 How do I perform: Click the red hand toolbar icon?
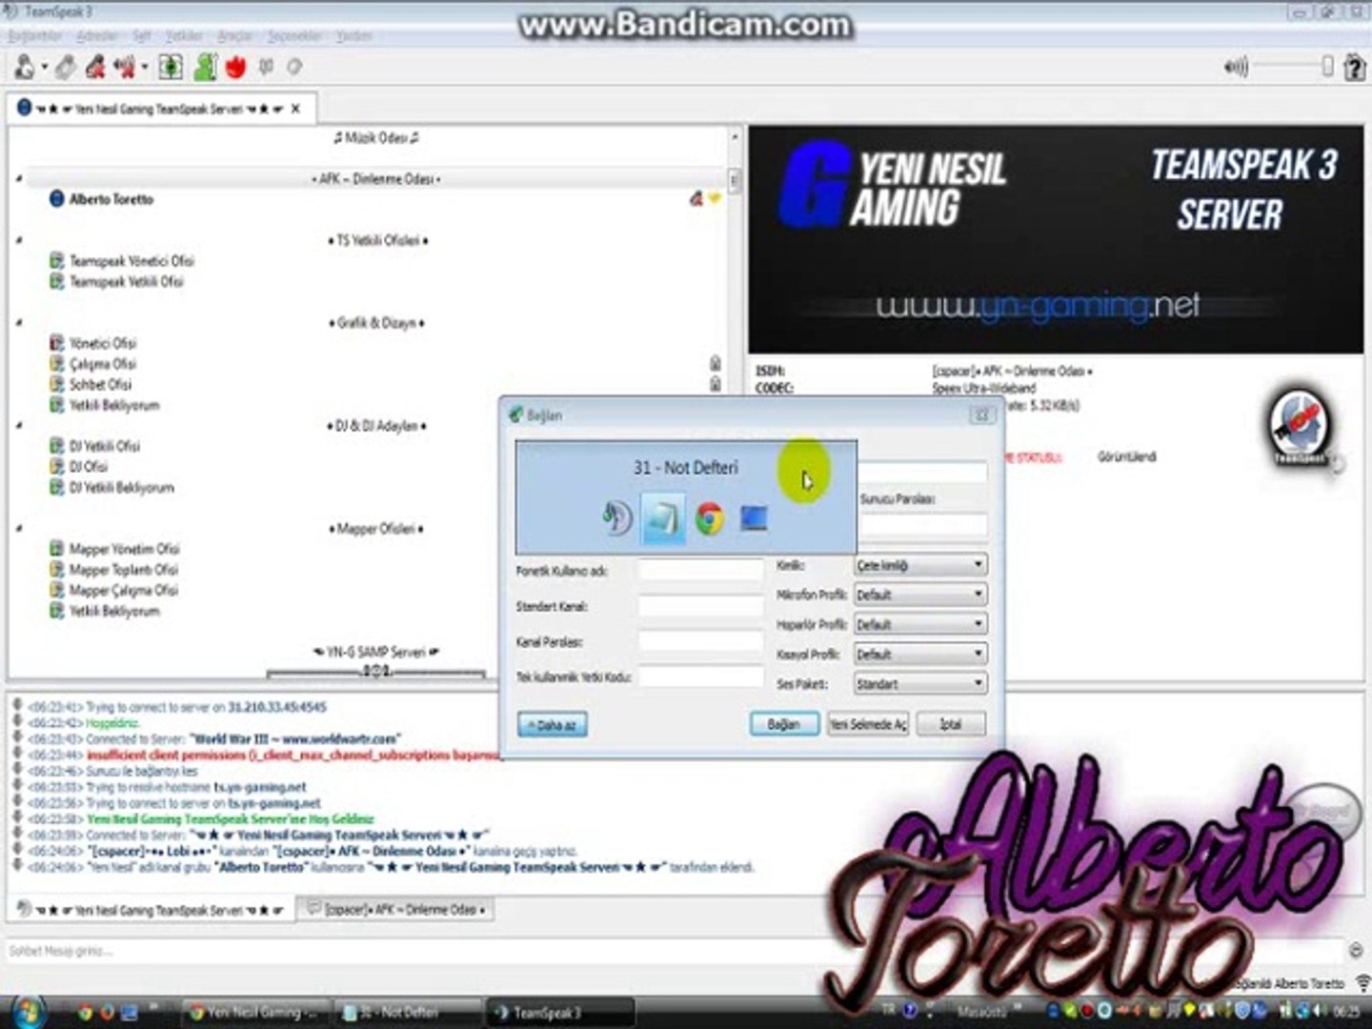click(236, 68)
